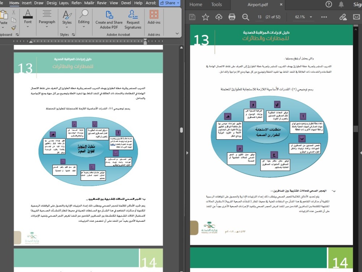Open the Acrobat ribbon tab in Word
362x272 pixels.
coord(151,3)
